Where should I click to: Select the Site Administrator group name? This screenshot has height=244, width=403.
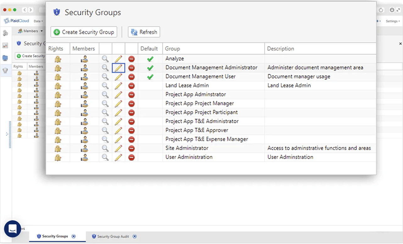187,148
